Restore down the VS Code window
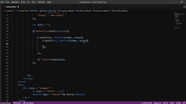This screenshot has width=186, height=104. pos(181,2)
